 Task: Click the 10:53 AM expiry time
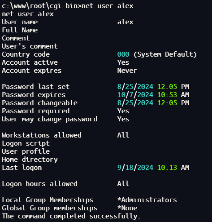[x=173, y=95]
